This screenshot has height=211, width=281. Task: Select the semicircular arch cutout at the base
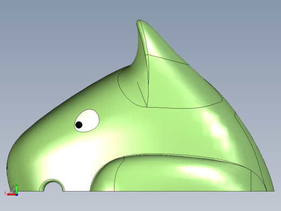tap(52, 186)
